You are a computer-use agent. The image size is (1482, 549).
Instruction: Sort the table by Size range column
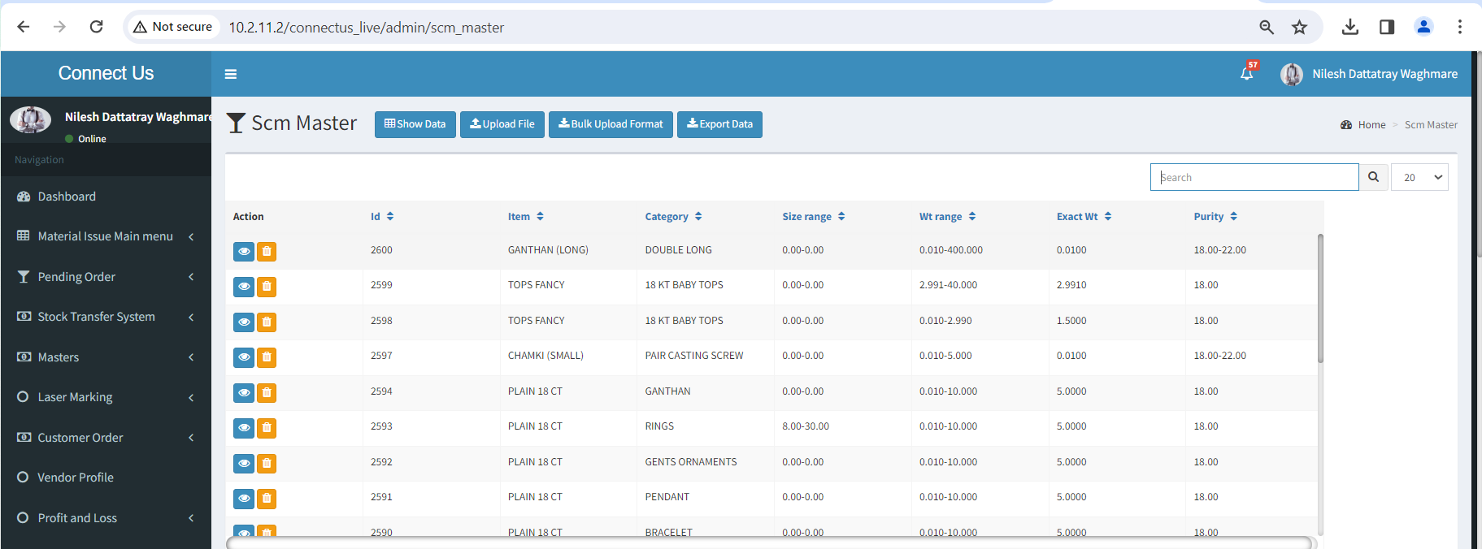click(x=814, y=217)
